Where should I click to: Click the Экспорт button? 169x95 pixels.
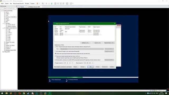point(83,67)
